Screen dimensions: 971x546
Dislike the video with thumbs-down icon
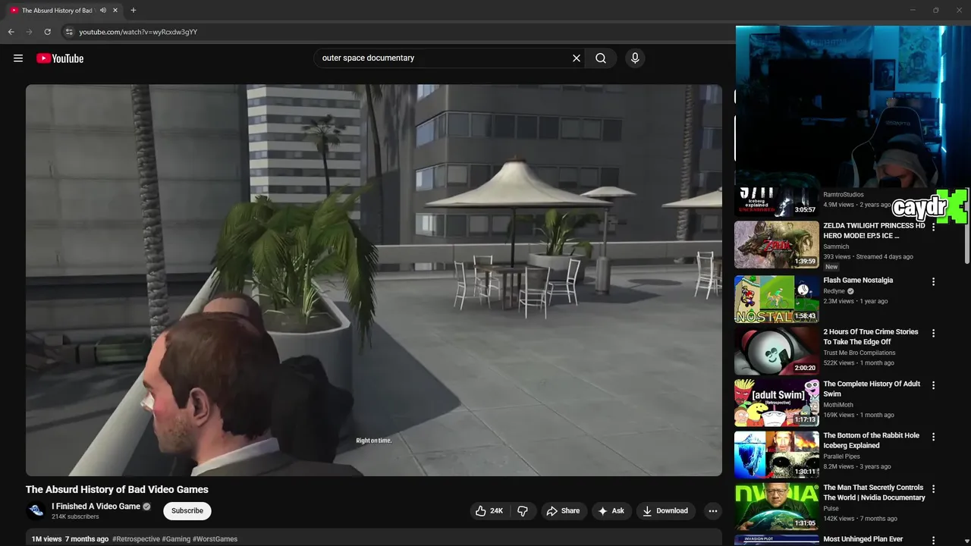[x=523, y=511]
